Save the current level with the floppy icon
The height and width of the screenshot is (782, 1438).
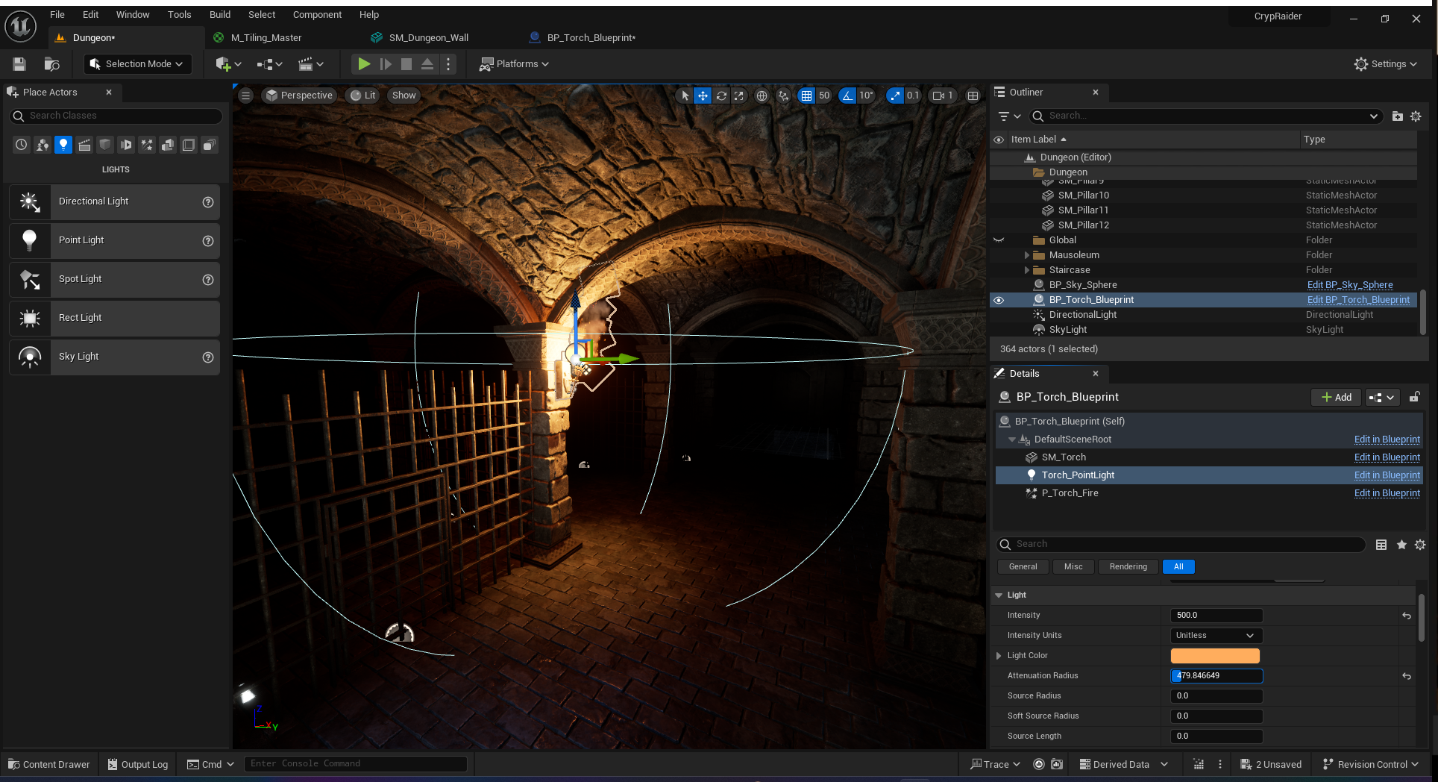point(19,64)
